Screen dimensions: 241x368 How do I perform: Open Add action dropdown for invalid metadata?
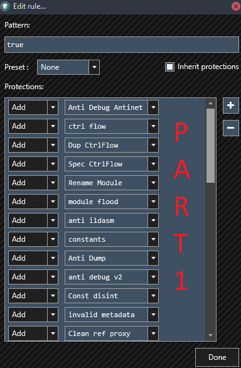click(x=33, y=315)
